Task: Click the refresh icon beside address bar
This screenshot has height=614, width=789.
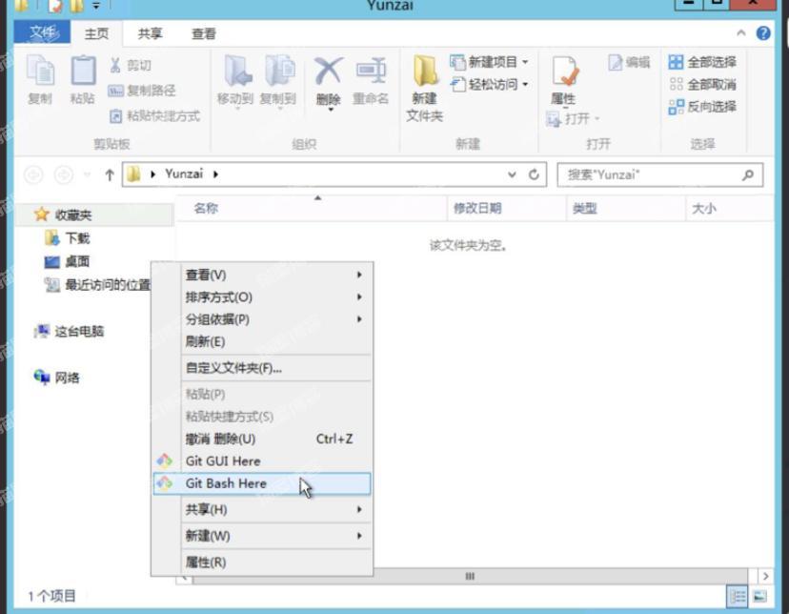Action: 534,174
